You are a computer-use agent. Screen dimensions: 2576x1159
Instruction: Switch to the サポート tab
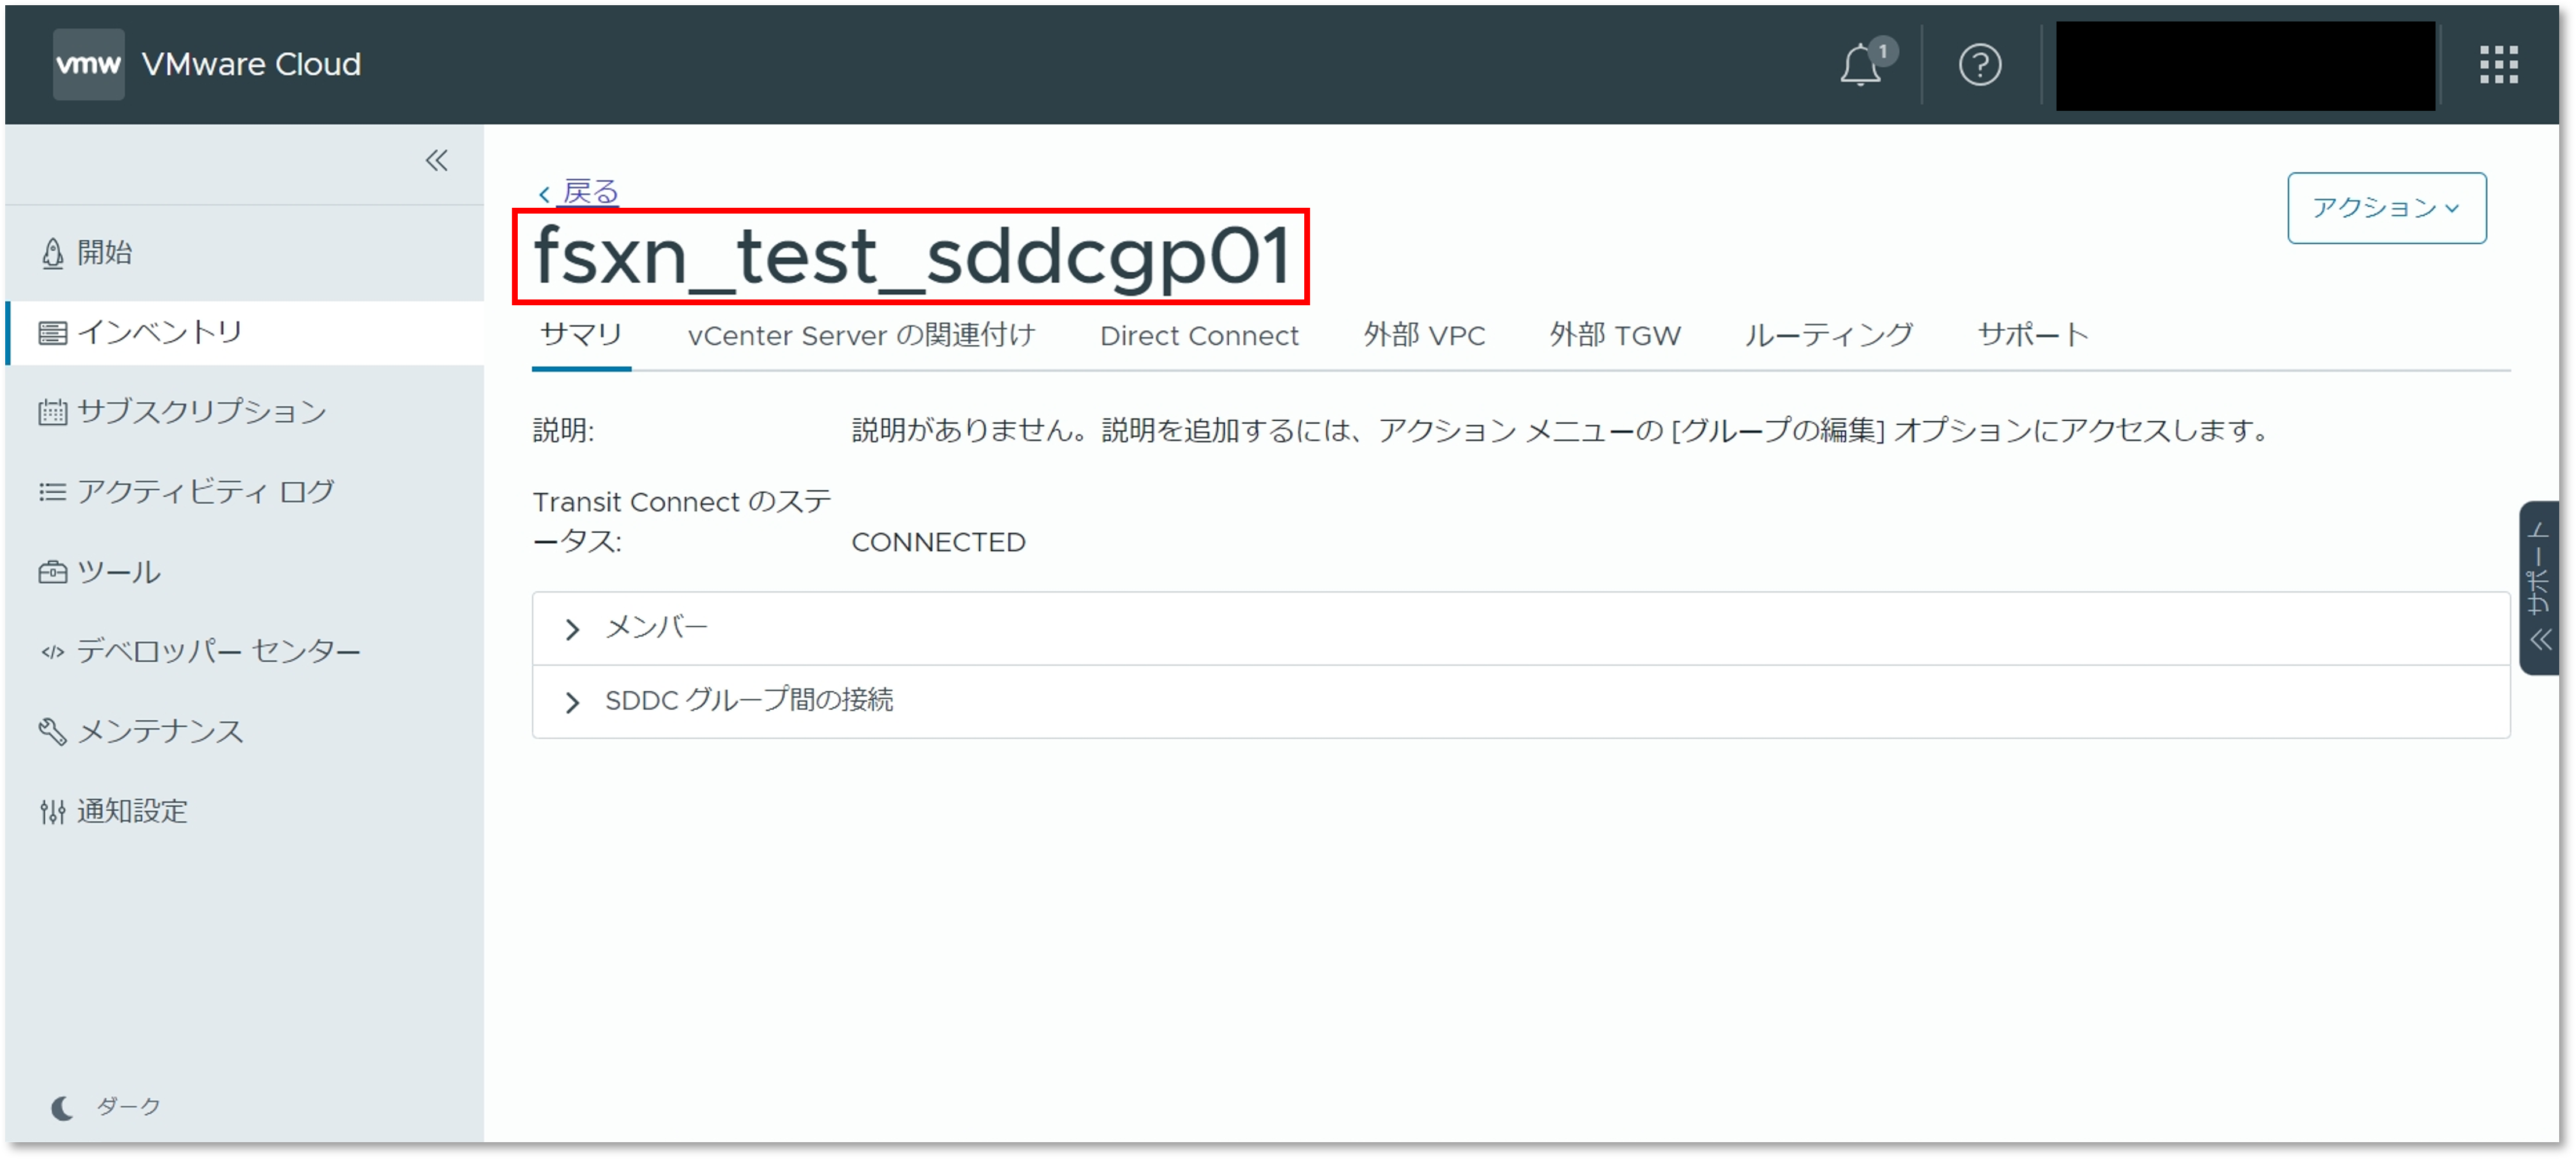2033,335
